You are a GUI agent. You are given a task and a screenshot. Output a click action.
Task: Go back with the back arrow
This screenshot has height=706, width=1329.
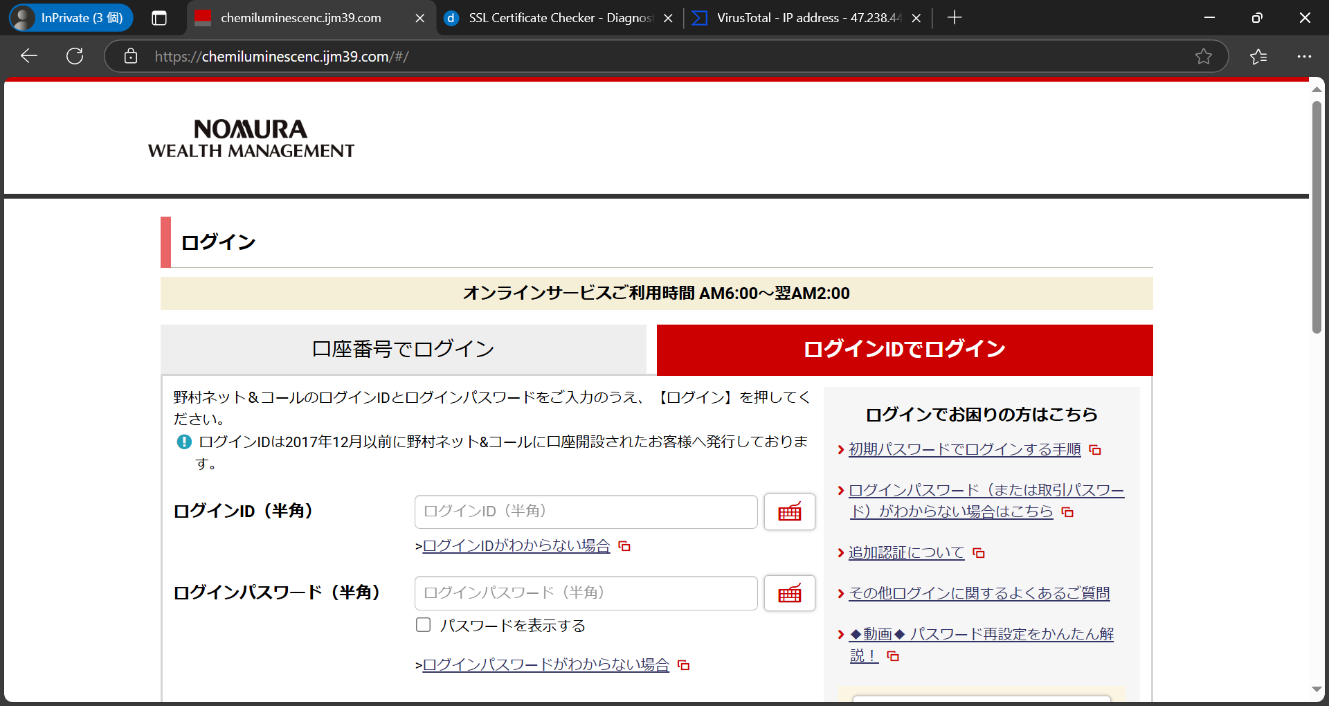(x=29, y=56)
